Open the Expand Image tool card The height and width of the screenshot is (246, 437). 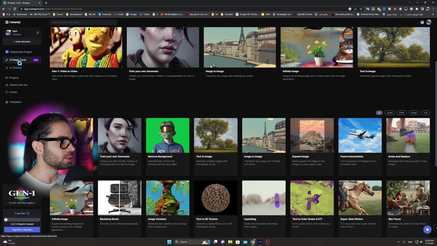[312, 147]
